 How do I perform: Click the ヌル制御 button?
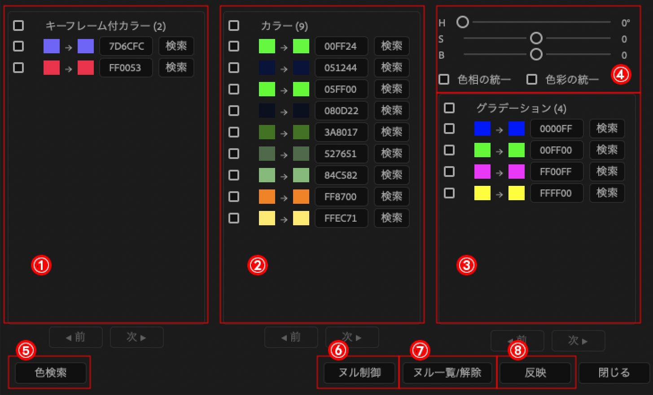click(359, 373)
